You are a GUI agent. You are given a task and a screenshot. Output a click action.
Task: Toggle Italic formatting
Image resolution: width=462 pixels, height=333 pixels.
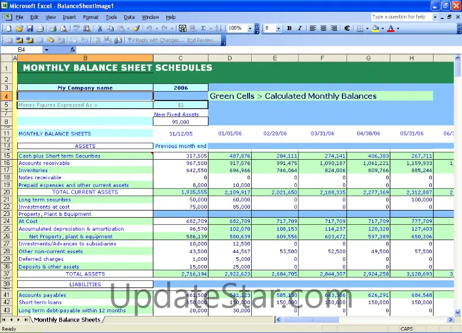[300, 28]
